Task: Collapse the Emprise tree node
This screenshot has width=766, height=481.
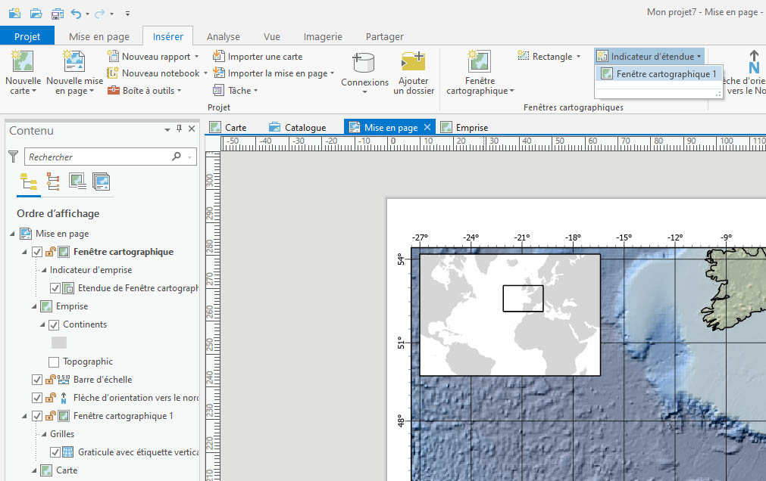Action: [35, 306]
